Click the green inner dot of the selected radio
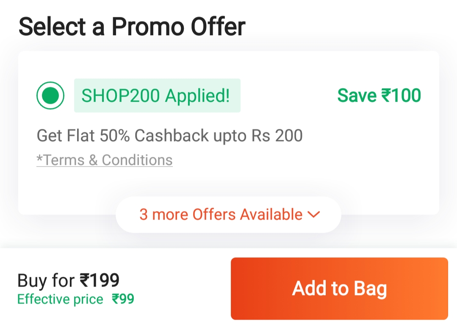457x329 pixels. (x=50, y=95)
